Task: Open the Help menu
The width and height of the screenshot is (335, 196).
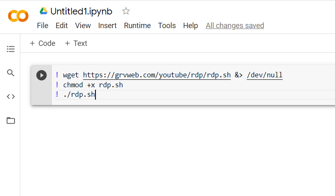Action: coord(191,26)
